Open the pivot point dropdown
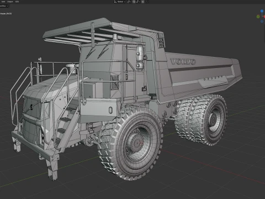Viewport: 265px width, 199px height. (x=129, y=2)
